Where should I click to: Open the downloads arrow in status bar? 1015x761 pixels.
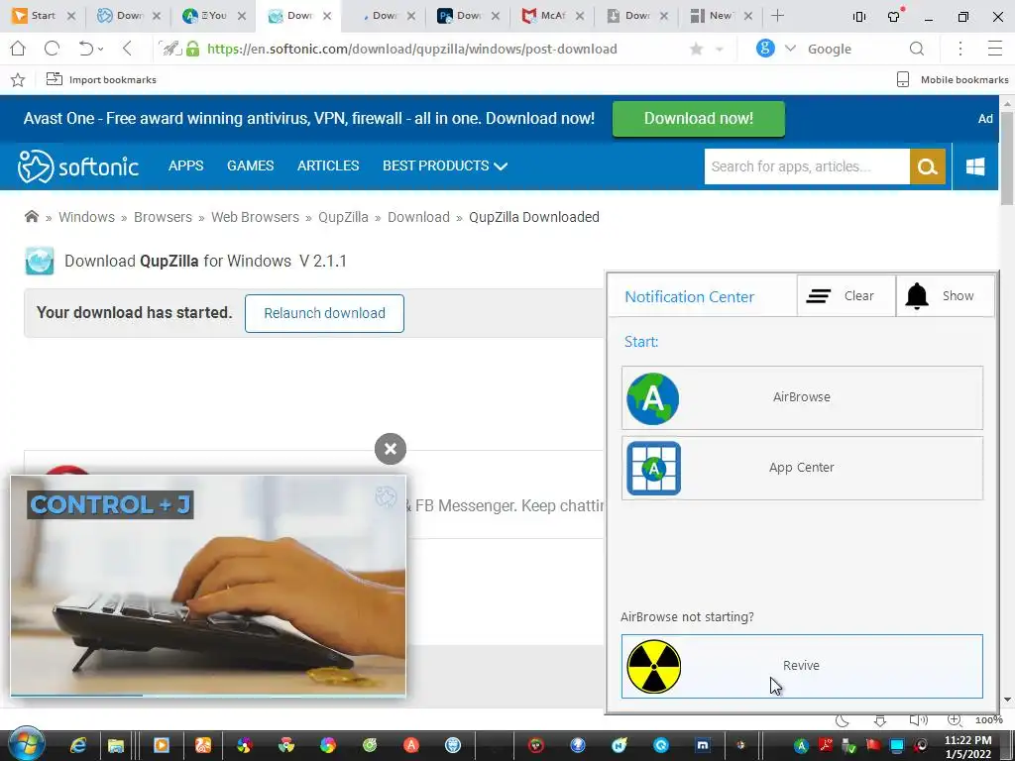point(880,720)
